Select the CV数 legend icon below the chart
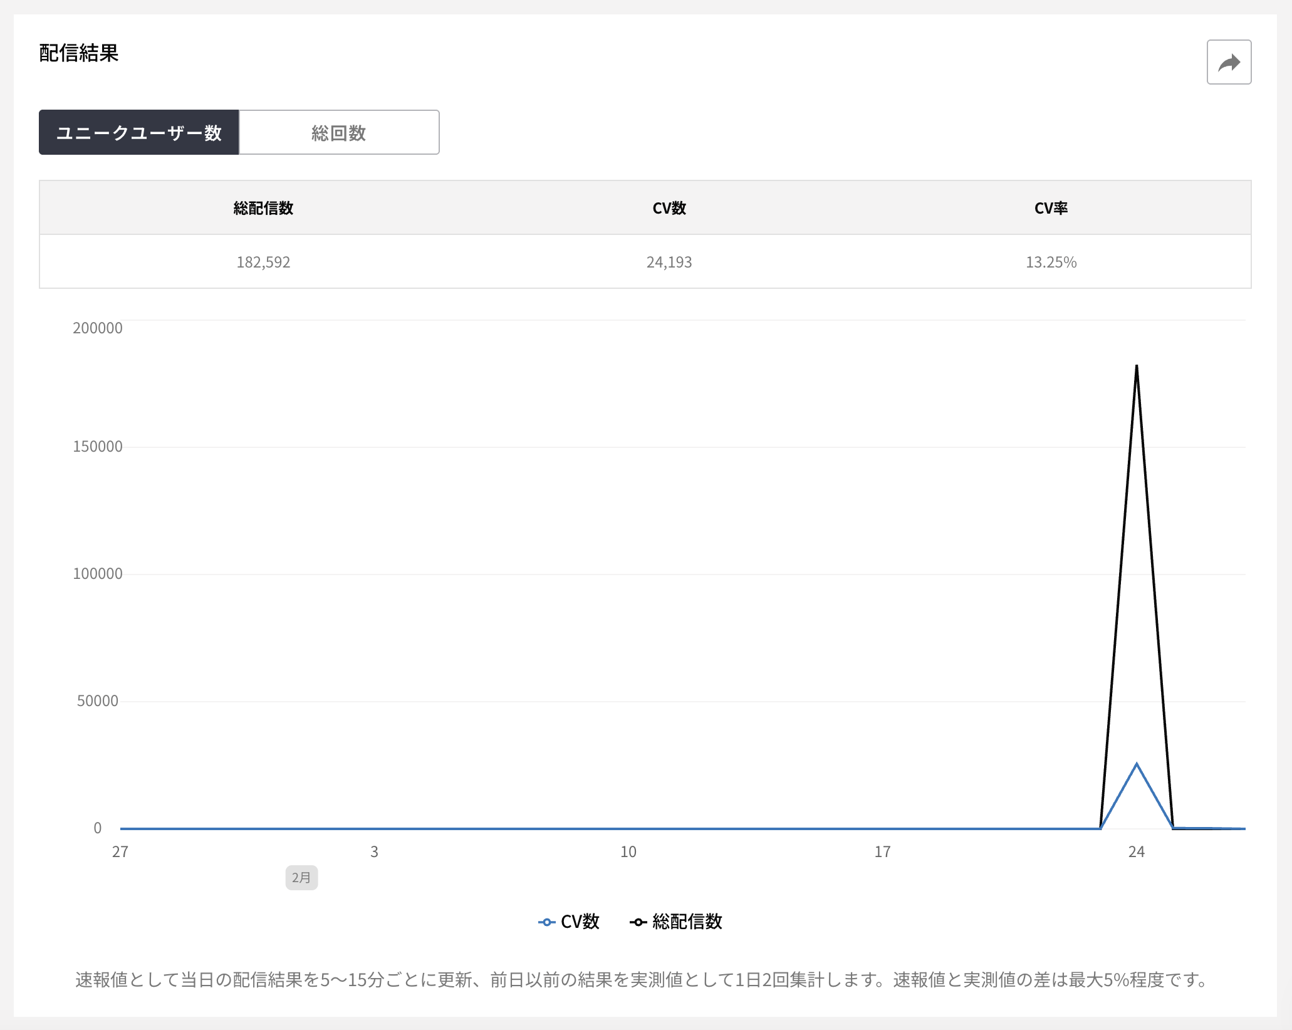 point(547,922)
